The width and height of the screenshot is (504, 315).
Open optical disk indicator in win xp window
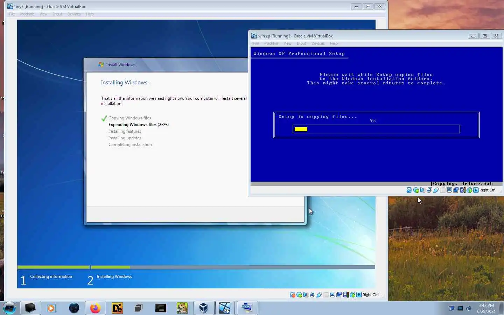click(x=416, y=190)
